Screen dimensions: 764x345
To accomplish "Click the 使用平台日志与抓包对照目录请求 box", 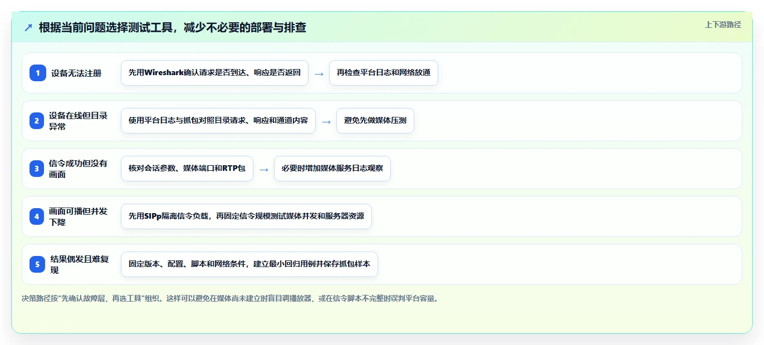I will click(218, 121).
